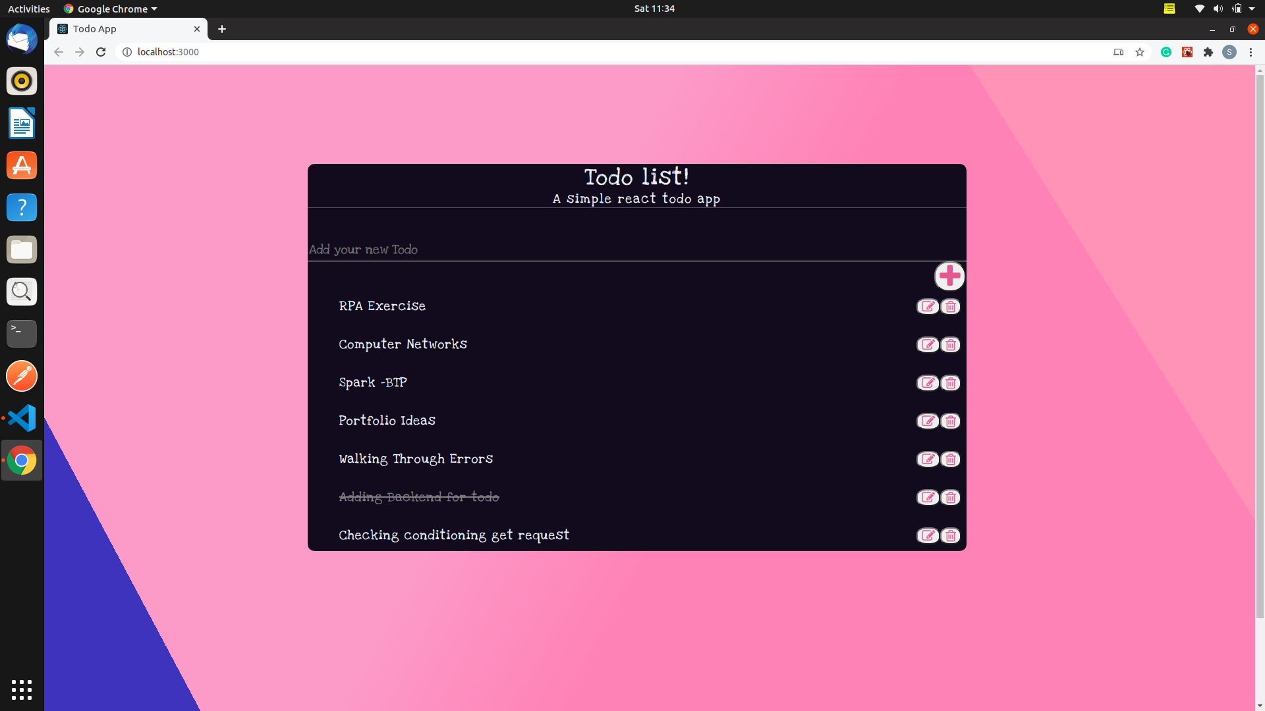Open system status menu arrow

click(x=1252, y=9)
